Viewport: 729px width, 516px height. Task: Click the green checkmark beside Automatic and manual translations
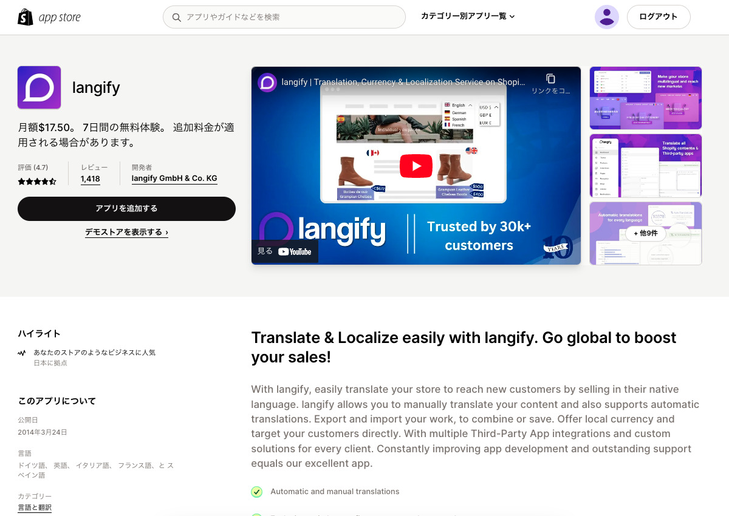pyautogui.click(x=256, y=491)
